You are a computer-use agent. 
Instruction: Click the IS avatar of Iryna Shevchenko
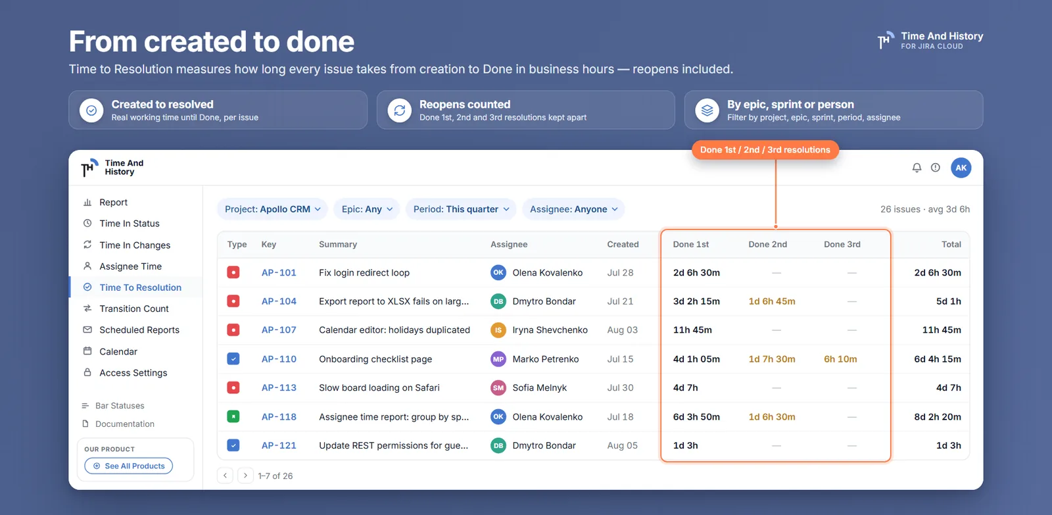(x=498, y=330)
